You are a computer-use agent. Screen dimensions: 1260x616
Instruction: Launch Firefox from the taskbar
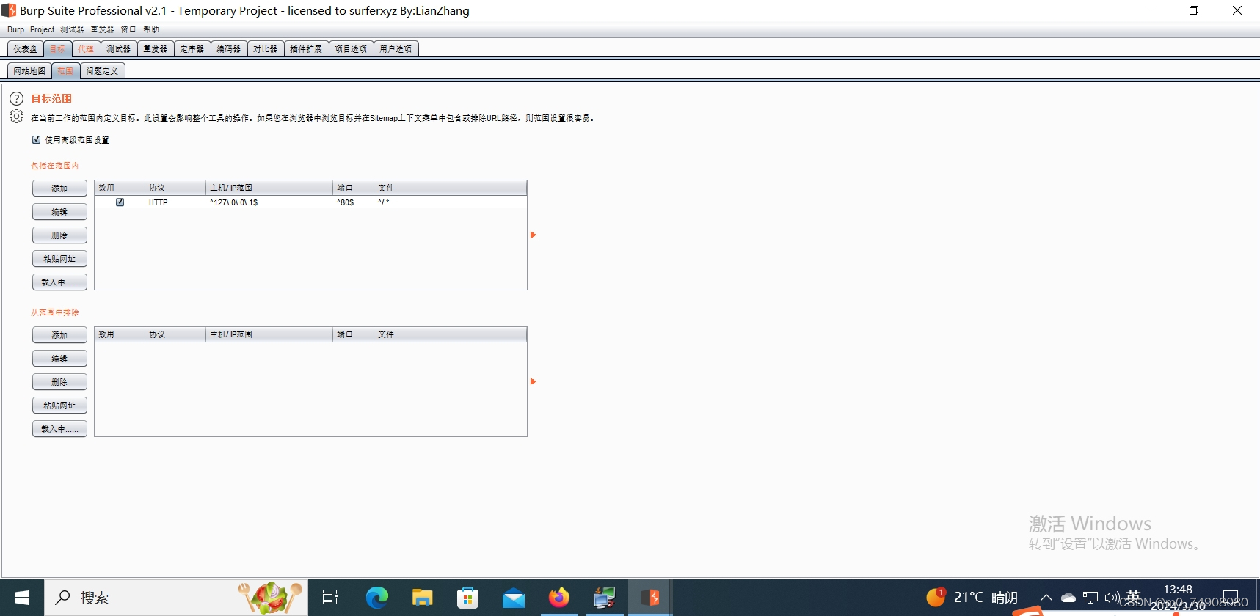pyautogui.click(x=559, y=598)
